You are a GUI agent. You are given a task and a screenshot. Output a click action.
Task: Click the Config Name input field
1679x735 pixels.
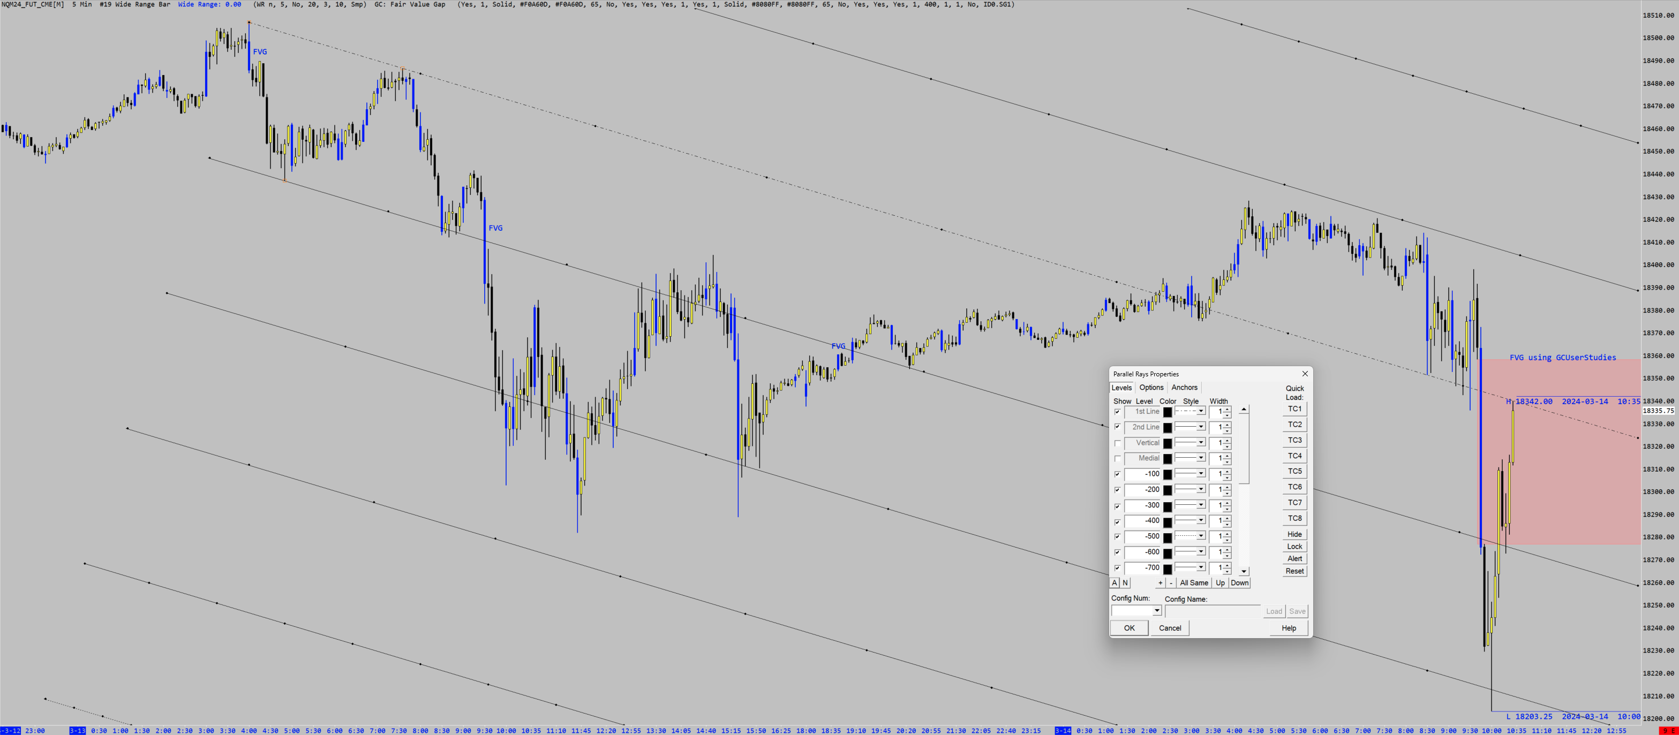[x=1213, y=611]
